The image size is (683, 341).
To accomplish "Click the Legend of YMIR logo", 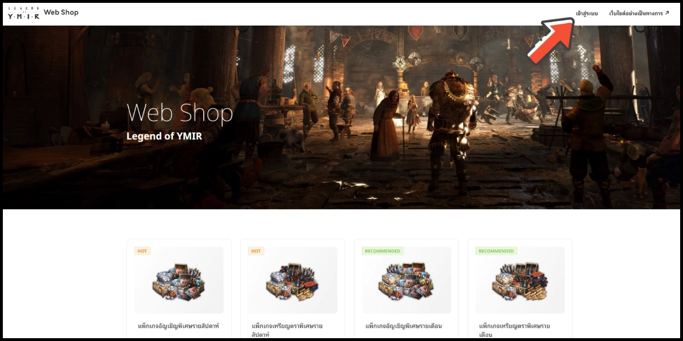I will tap(23, 13).
